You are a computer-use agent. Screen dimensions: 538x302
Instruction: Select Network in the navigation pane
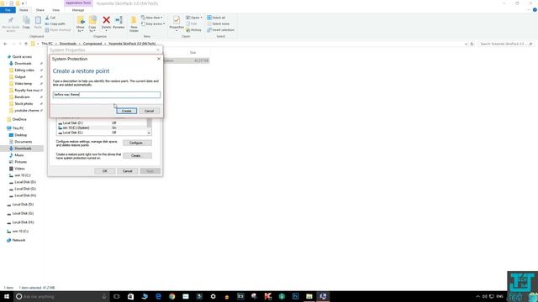click(18, 240)
